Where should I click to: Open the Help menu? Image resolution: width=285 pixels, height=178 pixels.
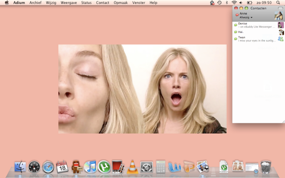[x=153, y=3]
